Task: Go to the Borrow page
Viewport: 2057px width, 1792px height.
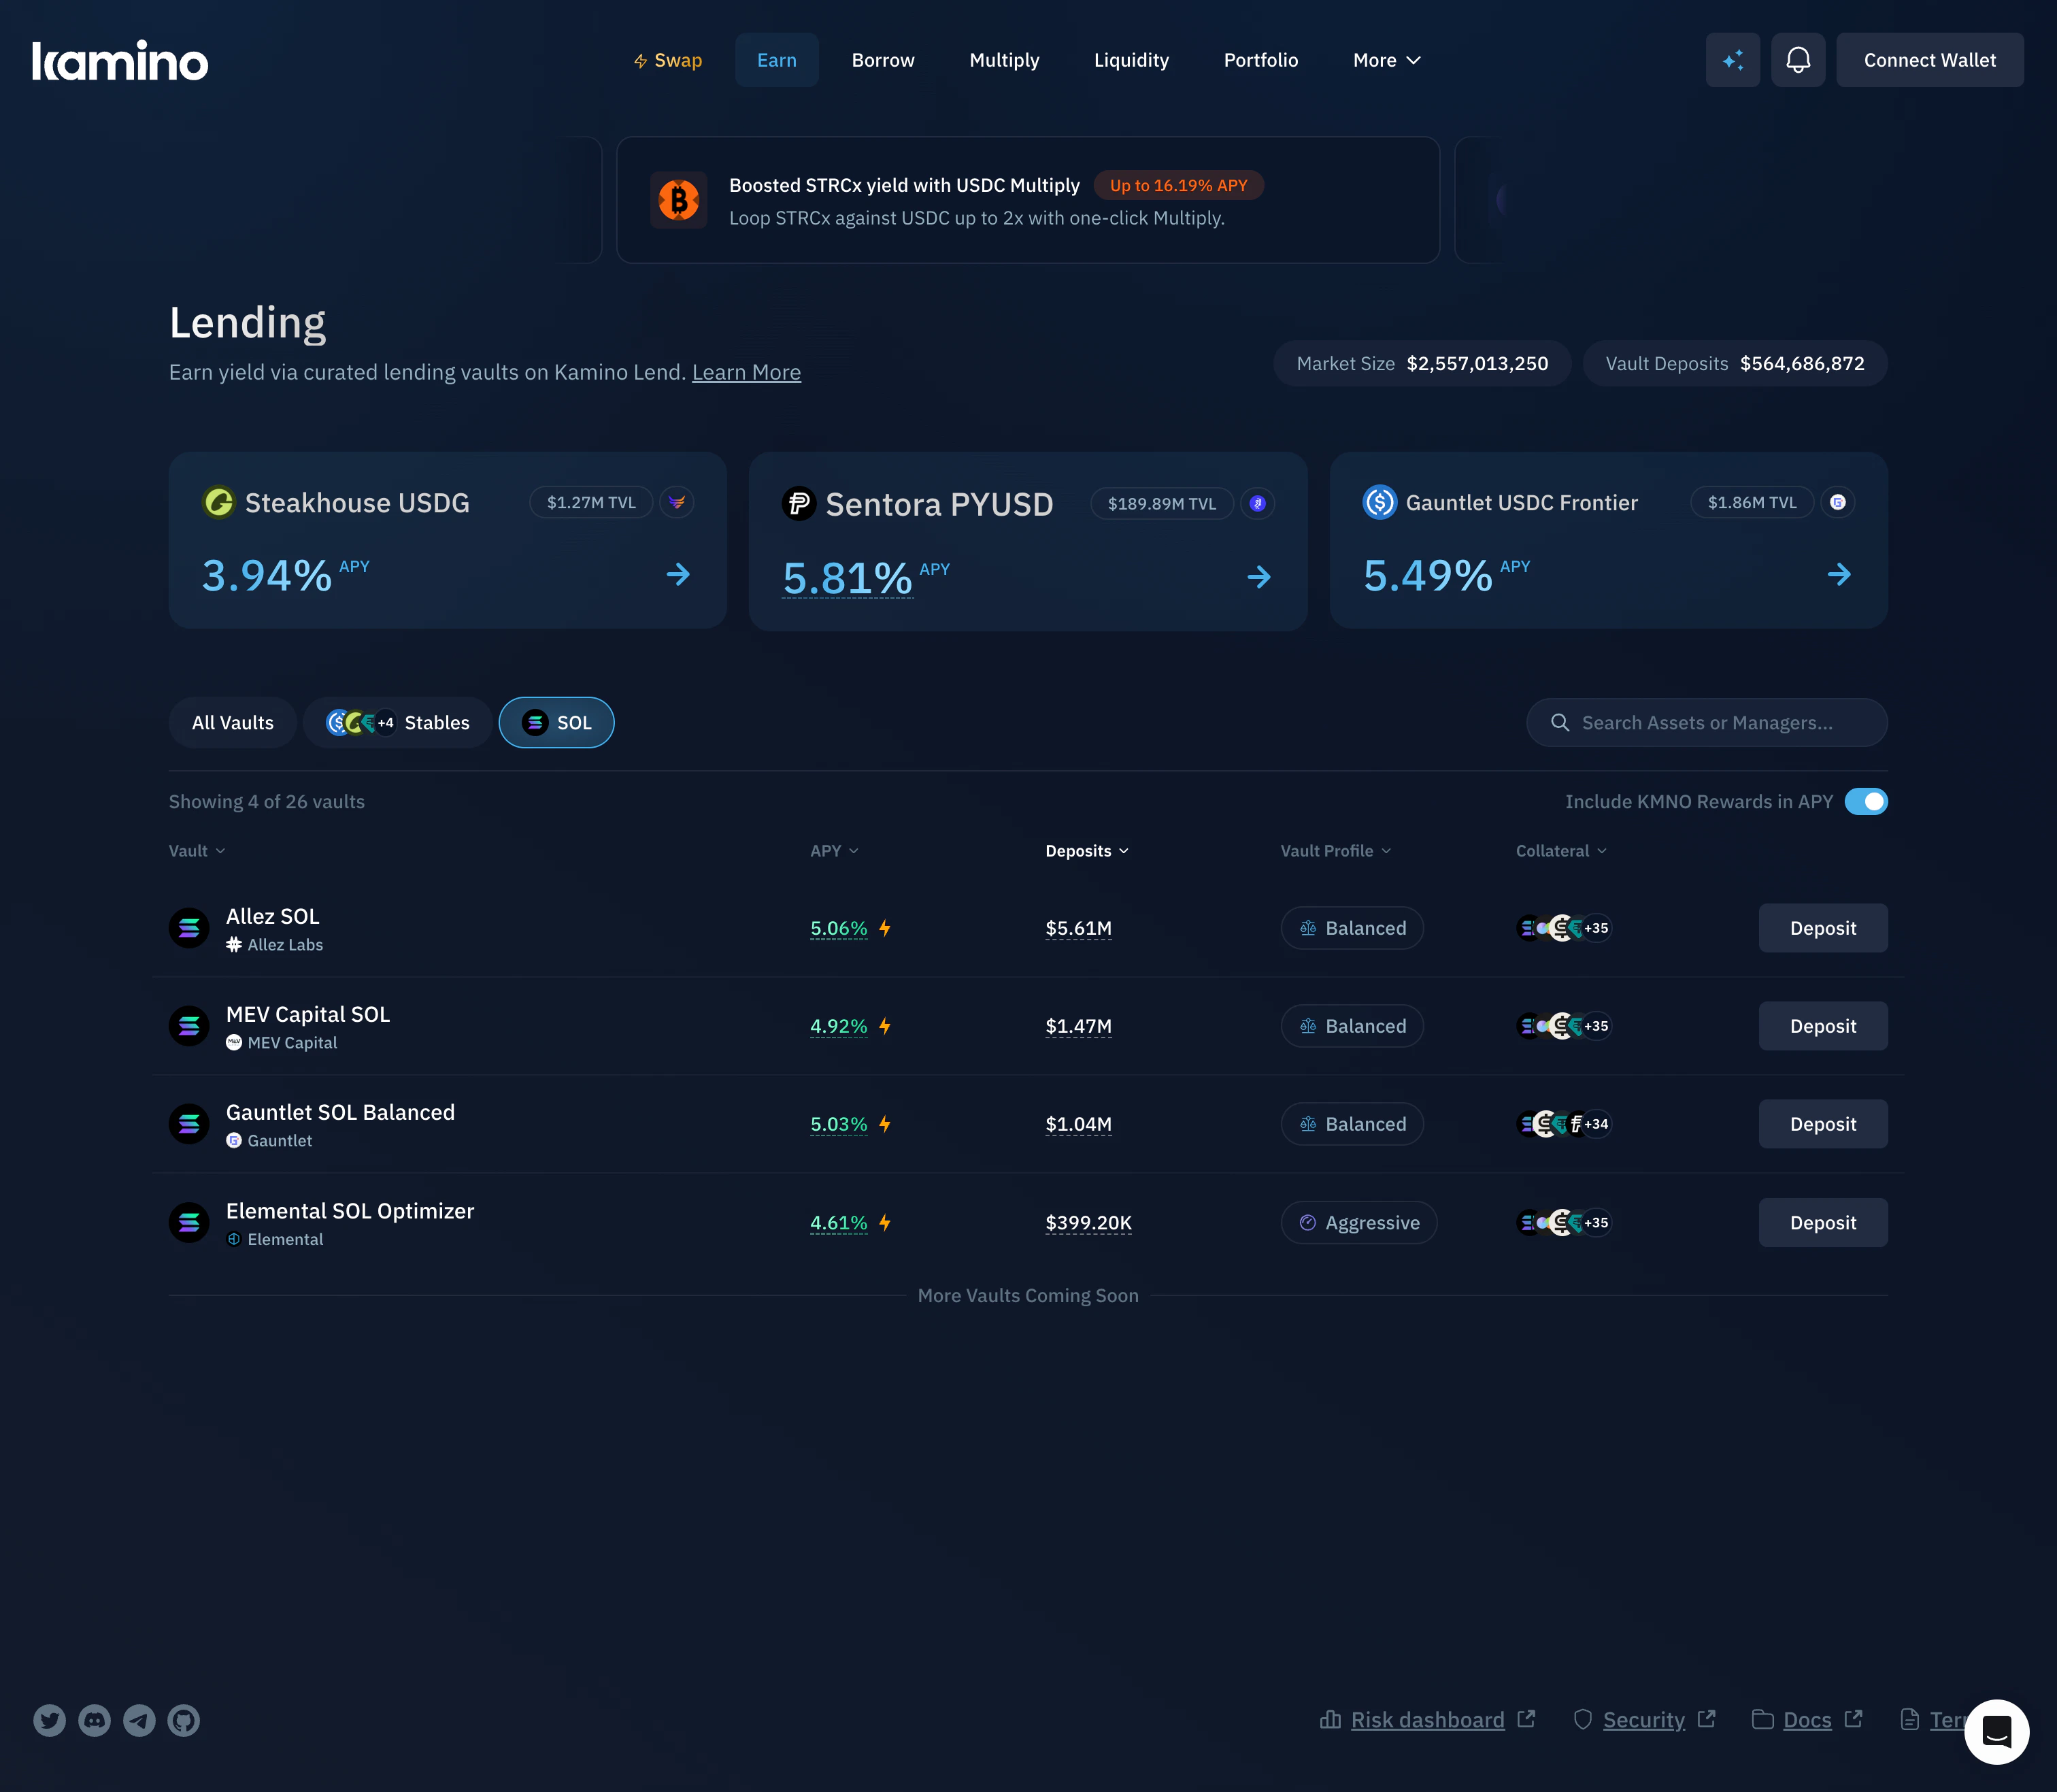Action: (x=883, y=60)
